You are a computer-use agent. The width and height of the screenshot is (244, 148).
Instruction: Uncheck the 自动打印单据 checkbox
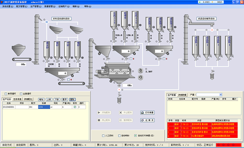[x=135, y=135]
